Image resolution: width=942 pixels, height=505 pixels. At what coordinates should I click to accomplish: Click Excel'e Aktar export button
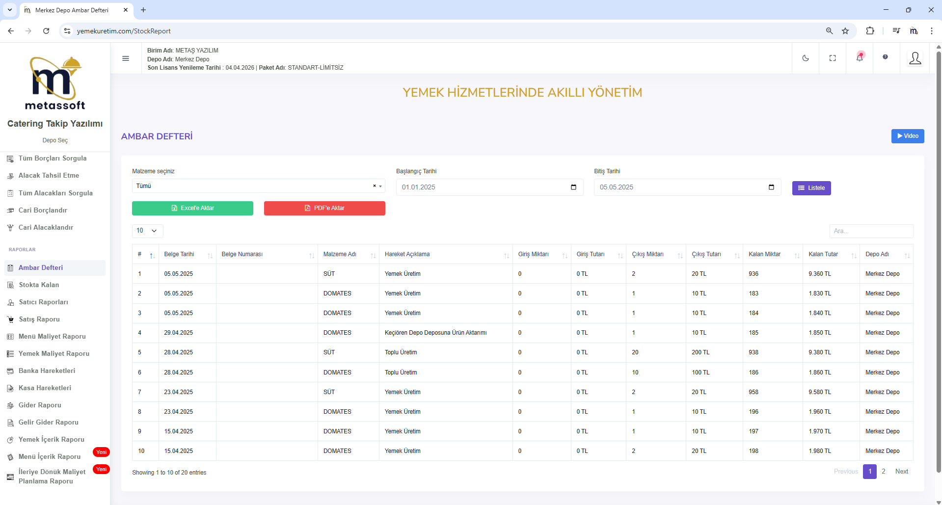pos(192,208)
